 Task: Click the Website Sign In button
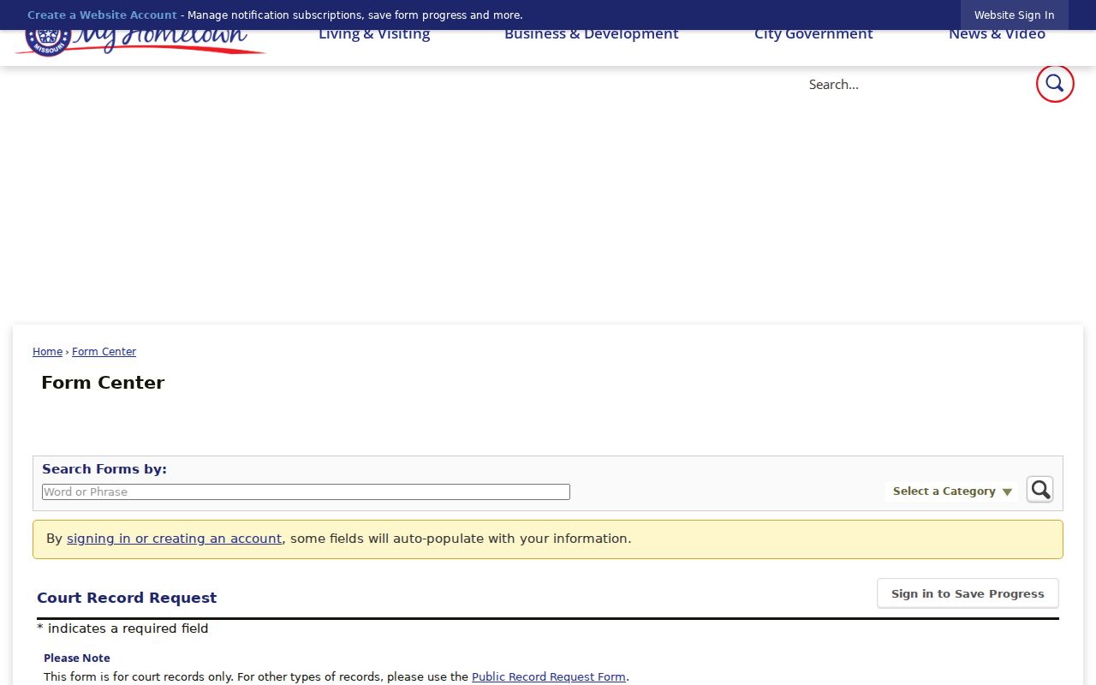pos(1015,15)
